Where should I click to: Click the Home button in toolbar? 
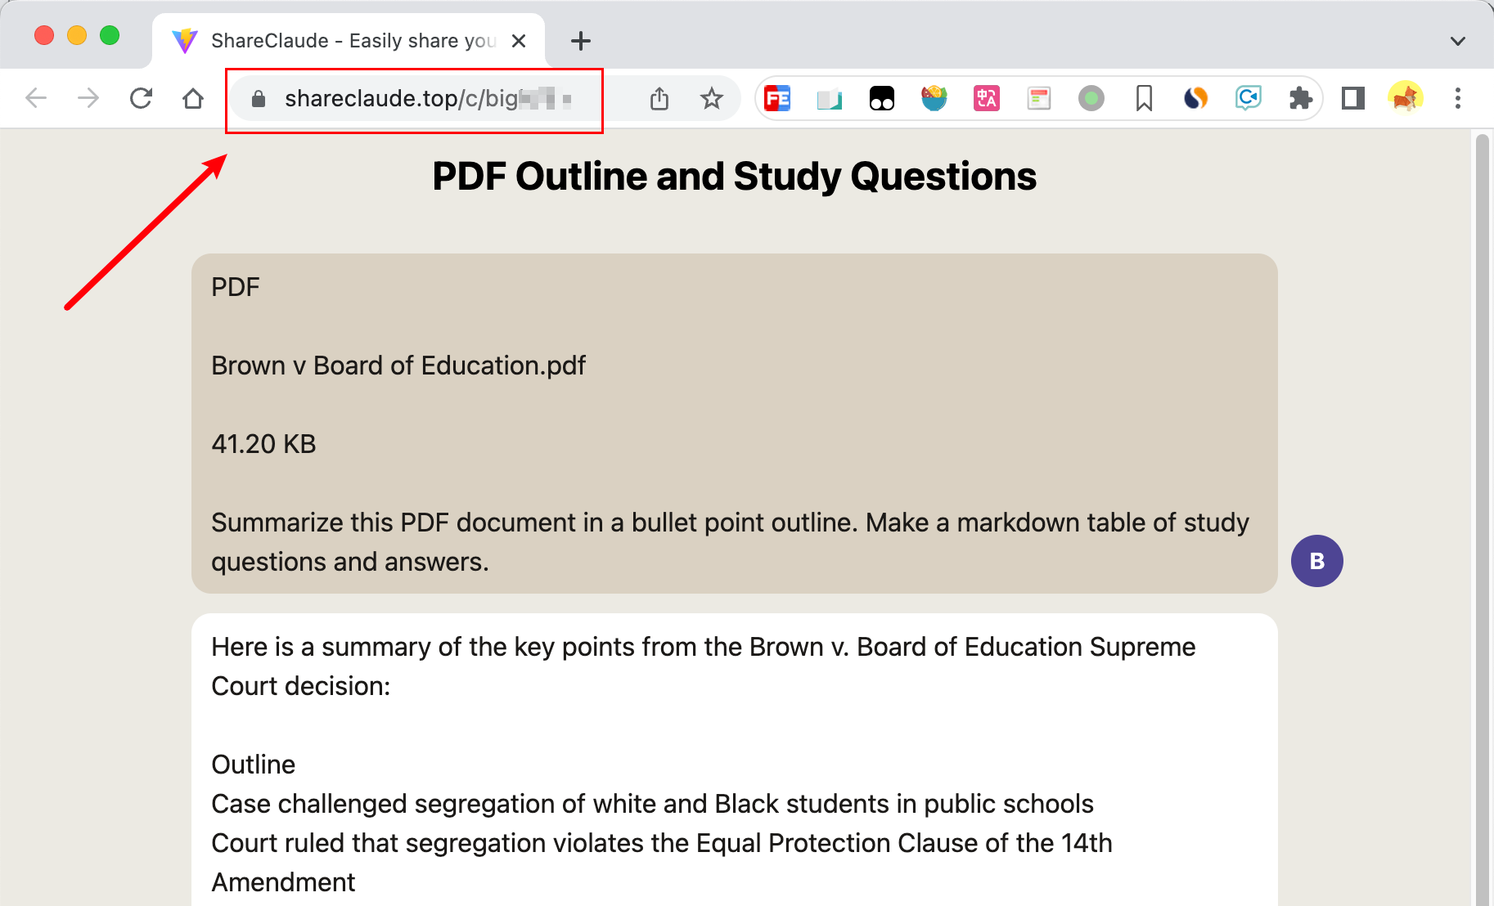point(193,99)
